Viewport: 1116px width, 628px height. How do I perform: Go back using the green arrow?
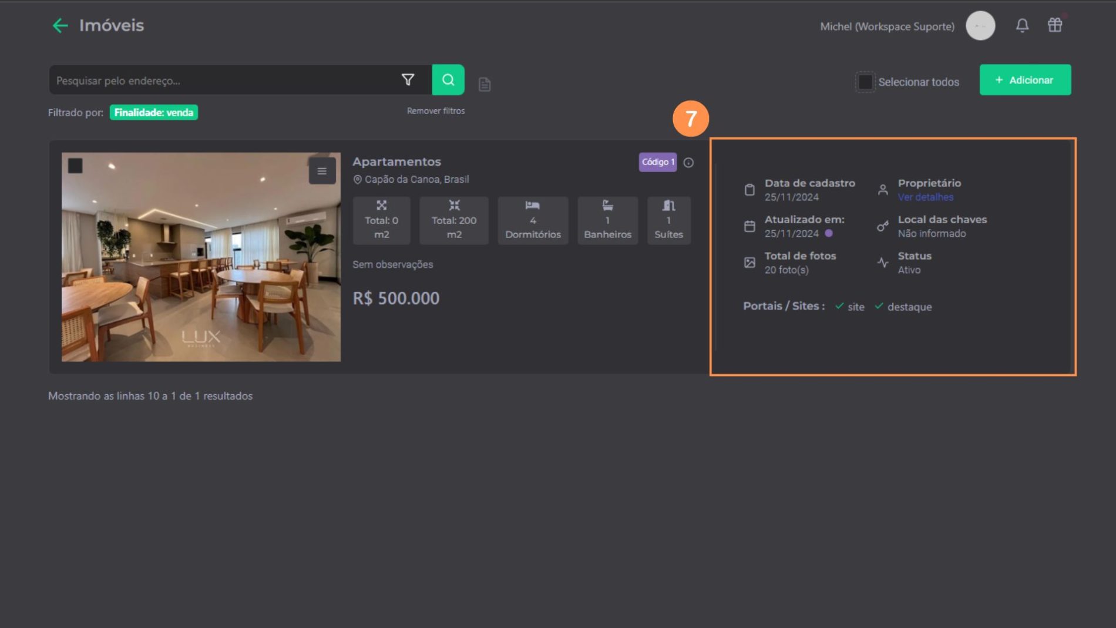pos(60,25)
